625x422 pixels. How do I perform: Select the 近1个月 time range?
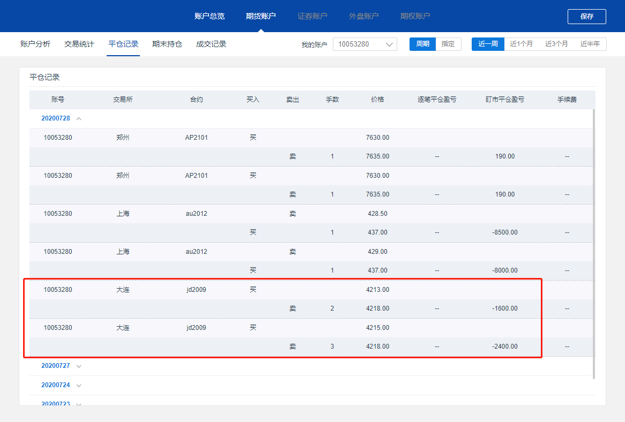pyautogui.click(x=522, y=44)
